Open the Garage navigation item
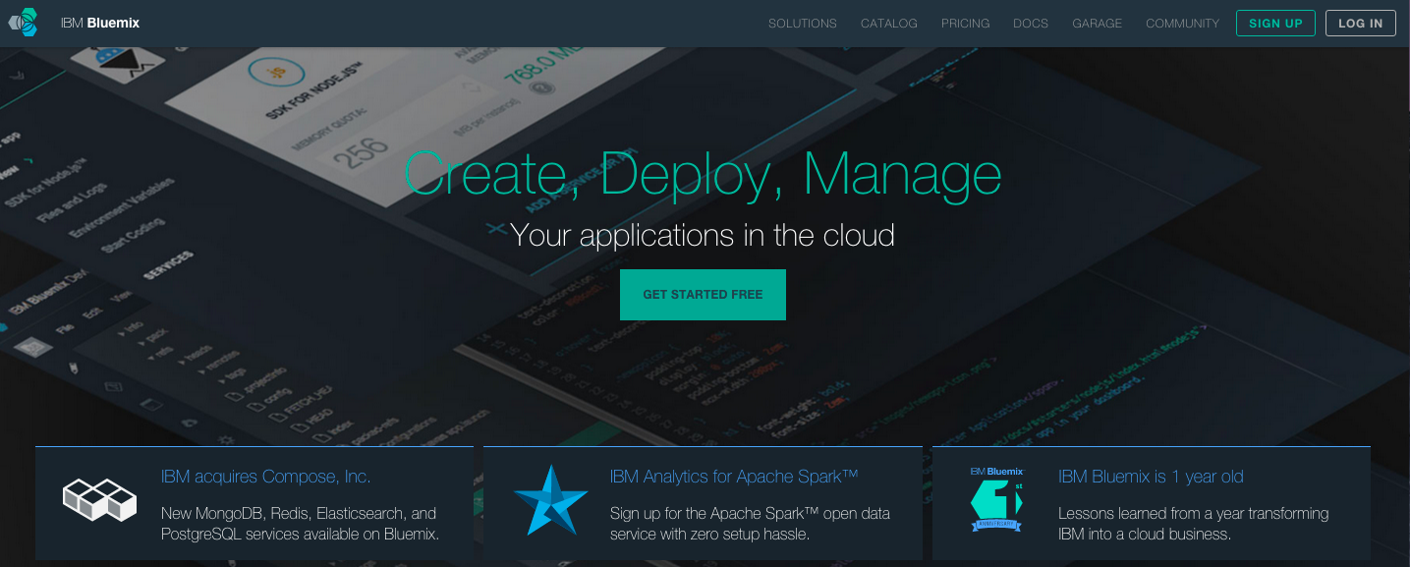 pos(1098,24)
